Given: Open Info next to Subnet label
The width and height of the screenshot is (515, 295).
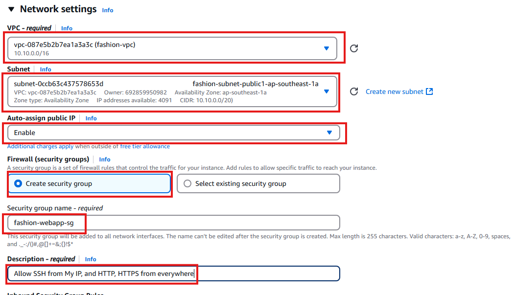Looking at the screenshot, I should point(46,69).
